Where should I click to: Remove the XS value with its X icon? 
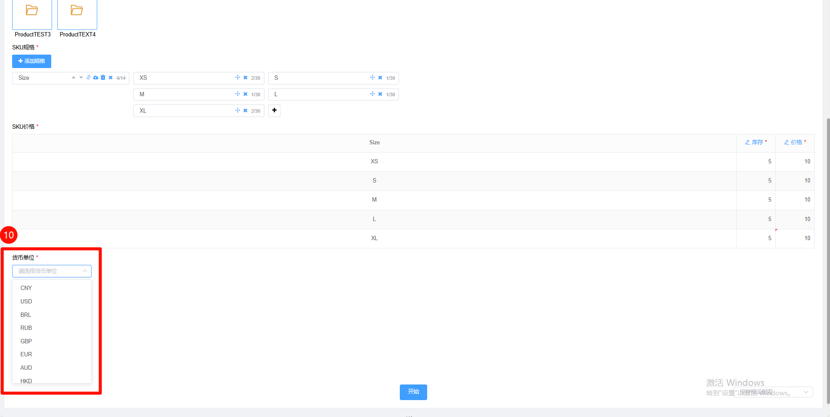pyautogui.click(x=245, y=78)
